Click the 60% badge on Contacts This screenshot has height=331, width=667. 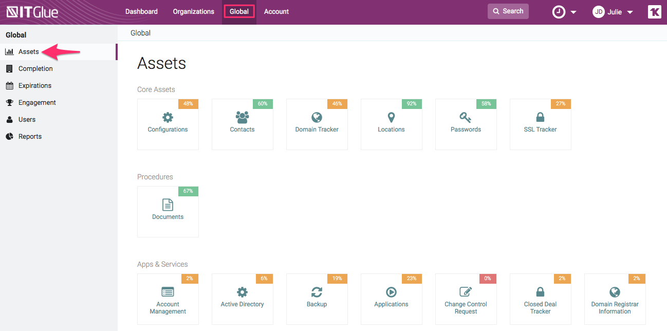point(263,104)
